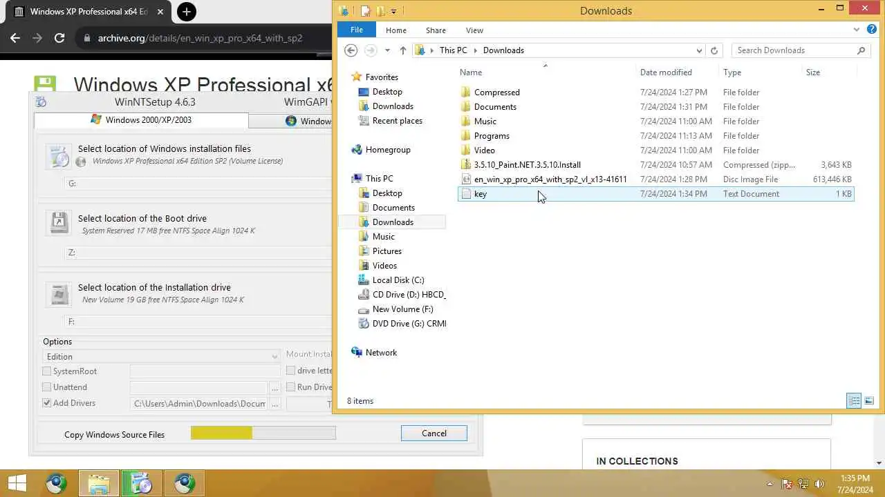The image size is (885, 497).
Task: Open the File menu in Explorer
Action: coord(357,30)
